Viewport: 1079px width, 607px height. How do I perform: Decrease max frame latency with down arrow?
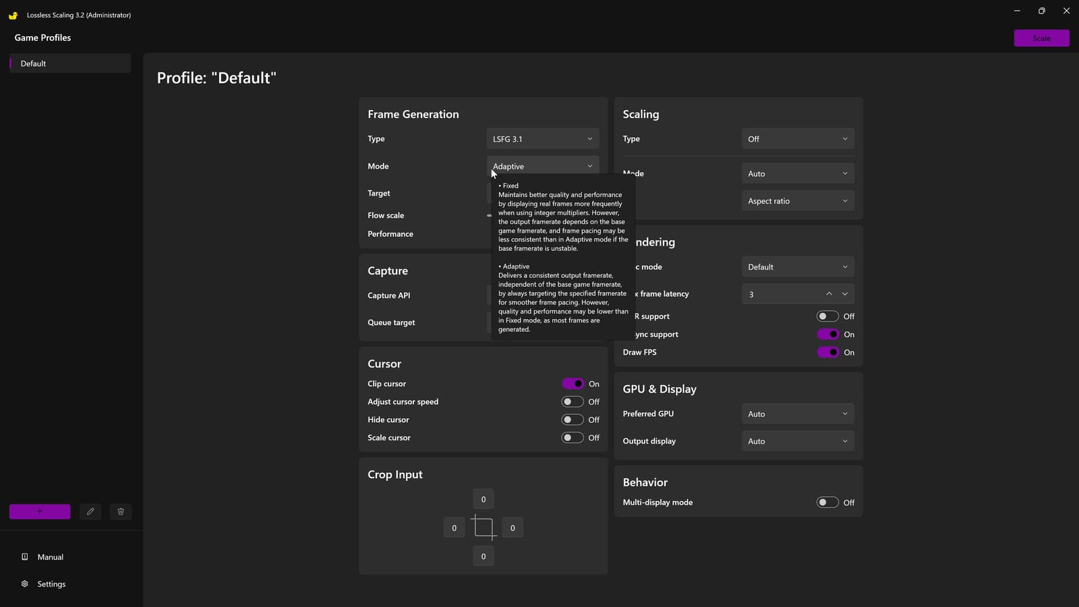point(845,294)
